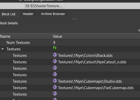Click flower icon in empty row below NyeCatsuit_n.dds
This screenshot has height=100, width=140.
tap(55, 68)
